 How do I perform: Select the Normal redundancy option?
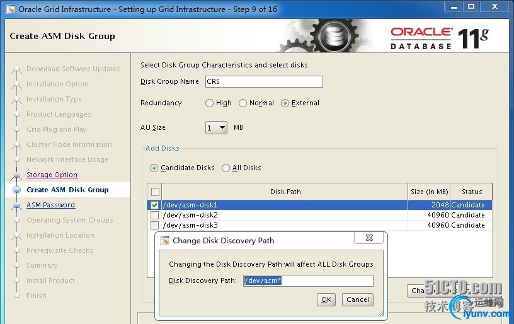coord(243,103)
